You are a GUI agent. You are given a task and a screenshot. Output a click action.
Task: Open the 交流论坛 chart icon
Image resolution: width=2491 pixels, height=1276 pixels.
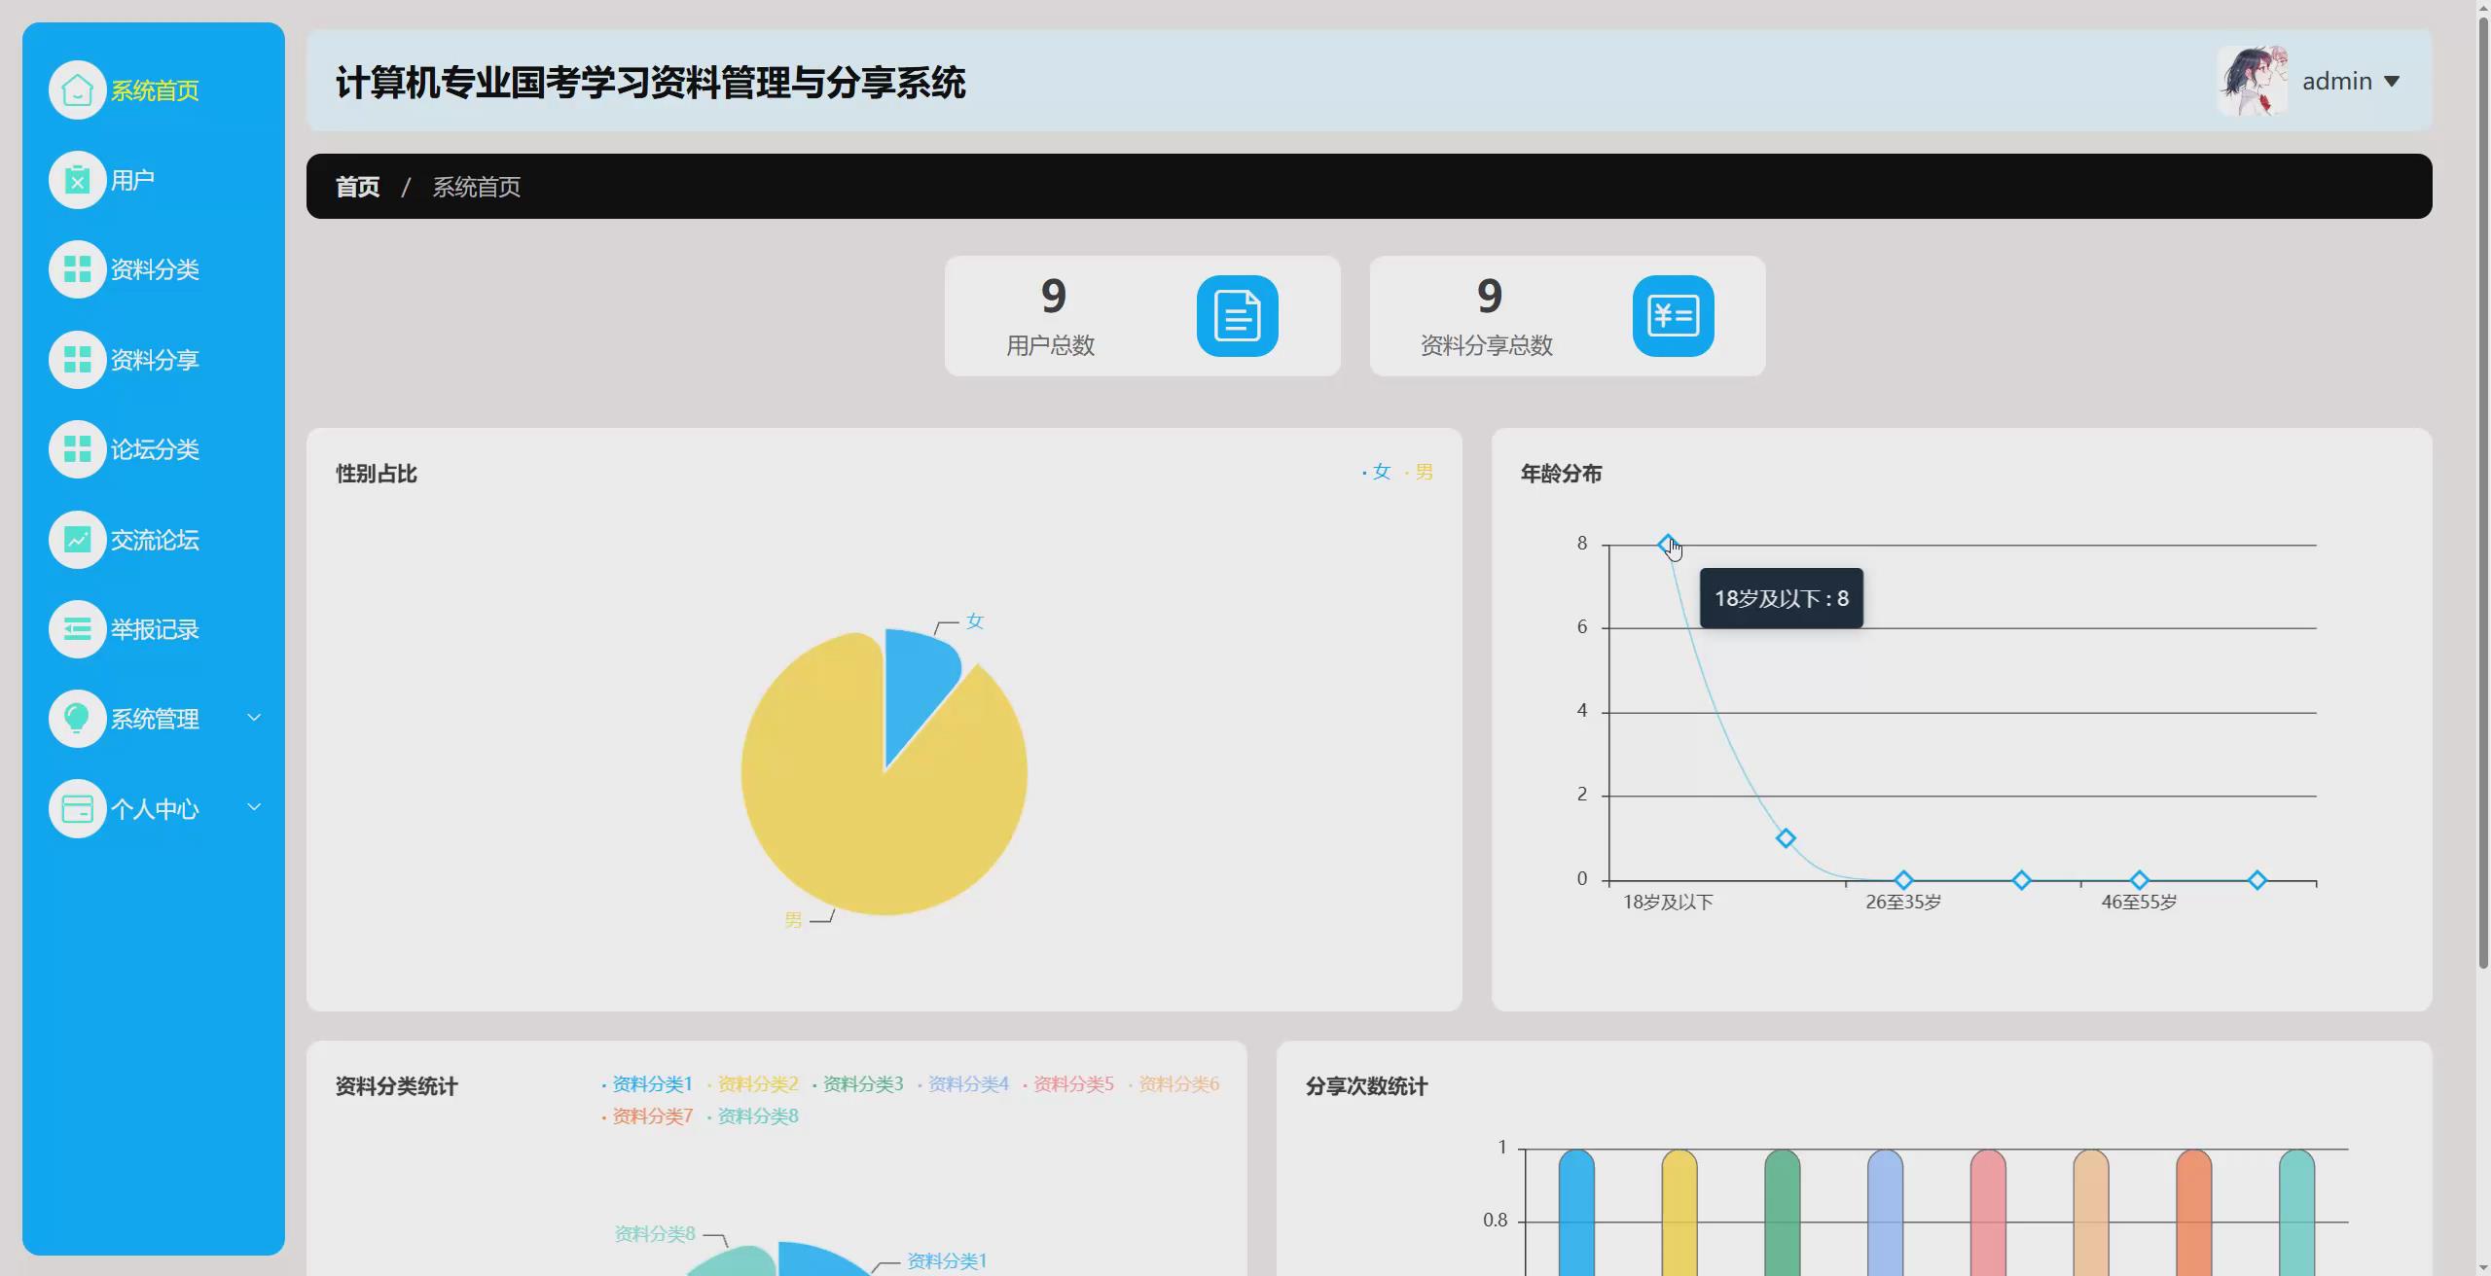point(77,539)
